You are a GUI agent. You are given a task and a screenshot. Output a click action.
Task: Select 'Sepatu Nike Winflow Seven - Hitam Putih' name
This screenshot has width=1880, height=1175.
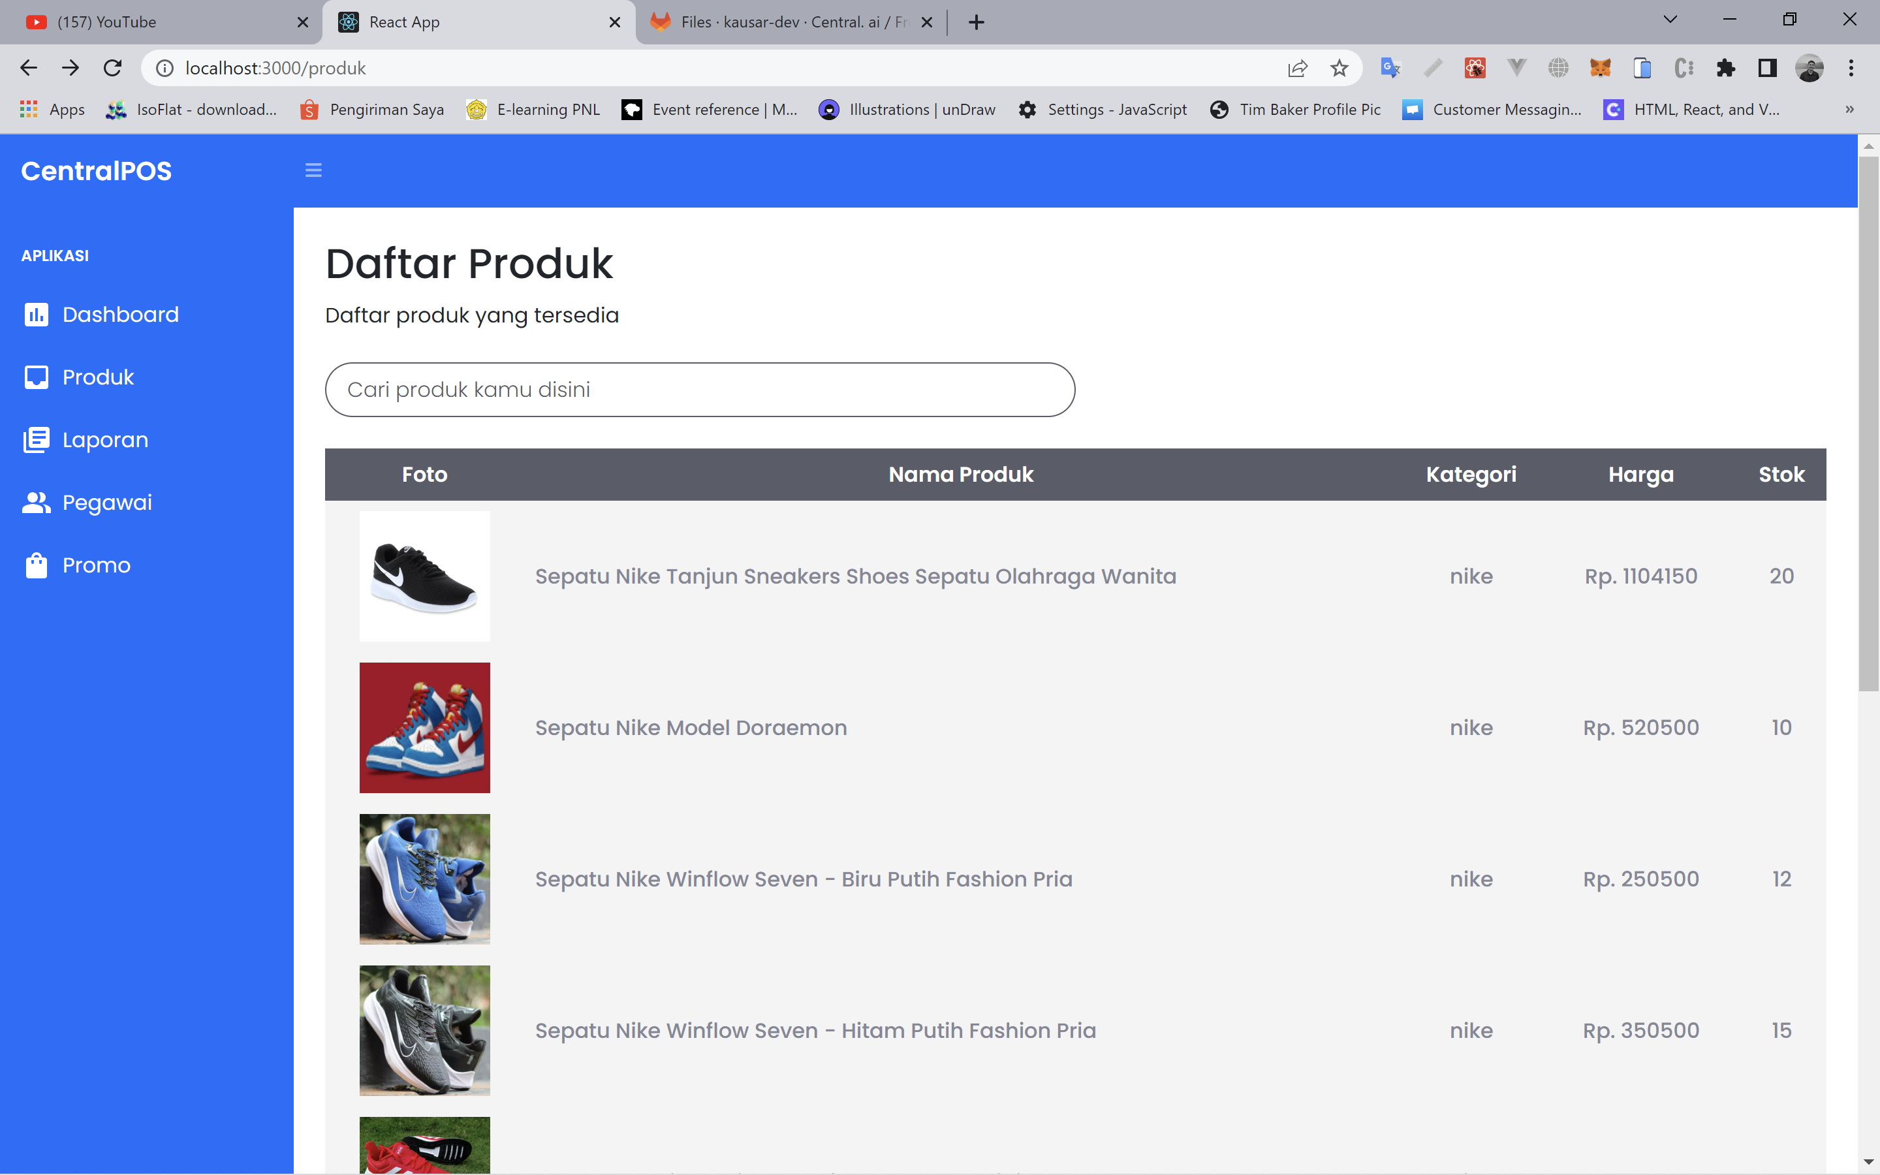(x=816, y=1031)
